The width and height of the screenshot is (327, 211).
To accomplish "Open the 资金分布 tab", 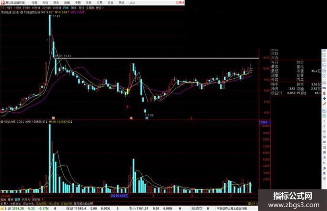I will [28, 203].
